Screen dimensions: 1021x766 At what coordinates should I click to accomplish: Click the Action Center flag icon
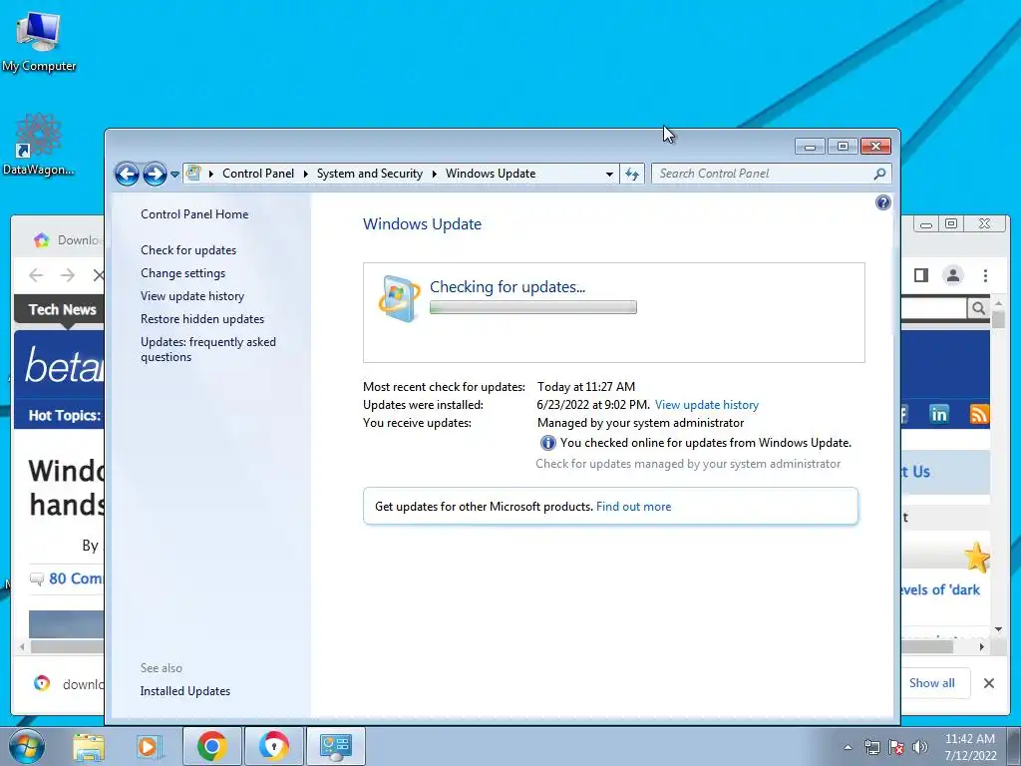[896, 747]
